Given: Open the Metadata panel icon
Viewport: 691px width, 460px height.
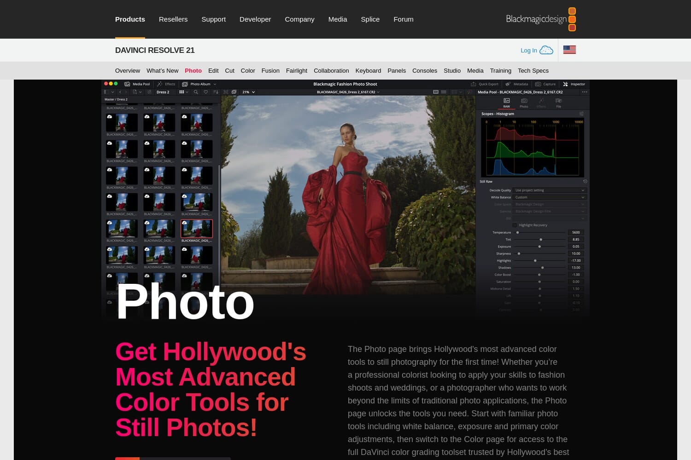Looking at the screenshot, I should [508, 84].
